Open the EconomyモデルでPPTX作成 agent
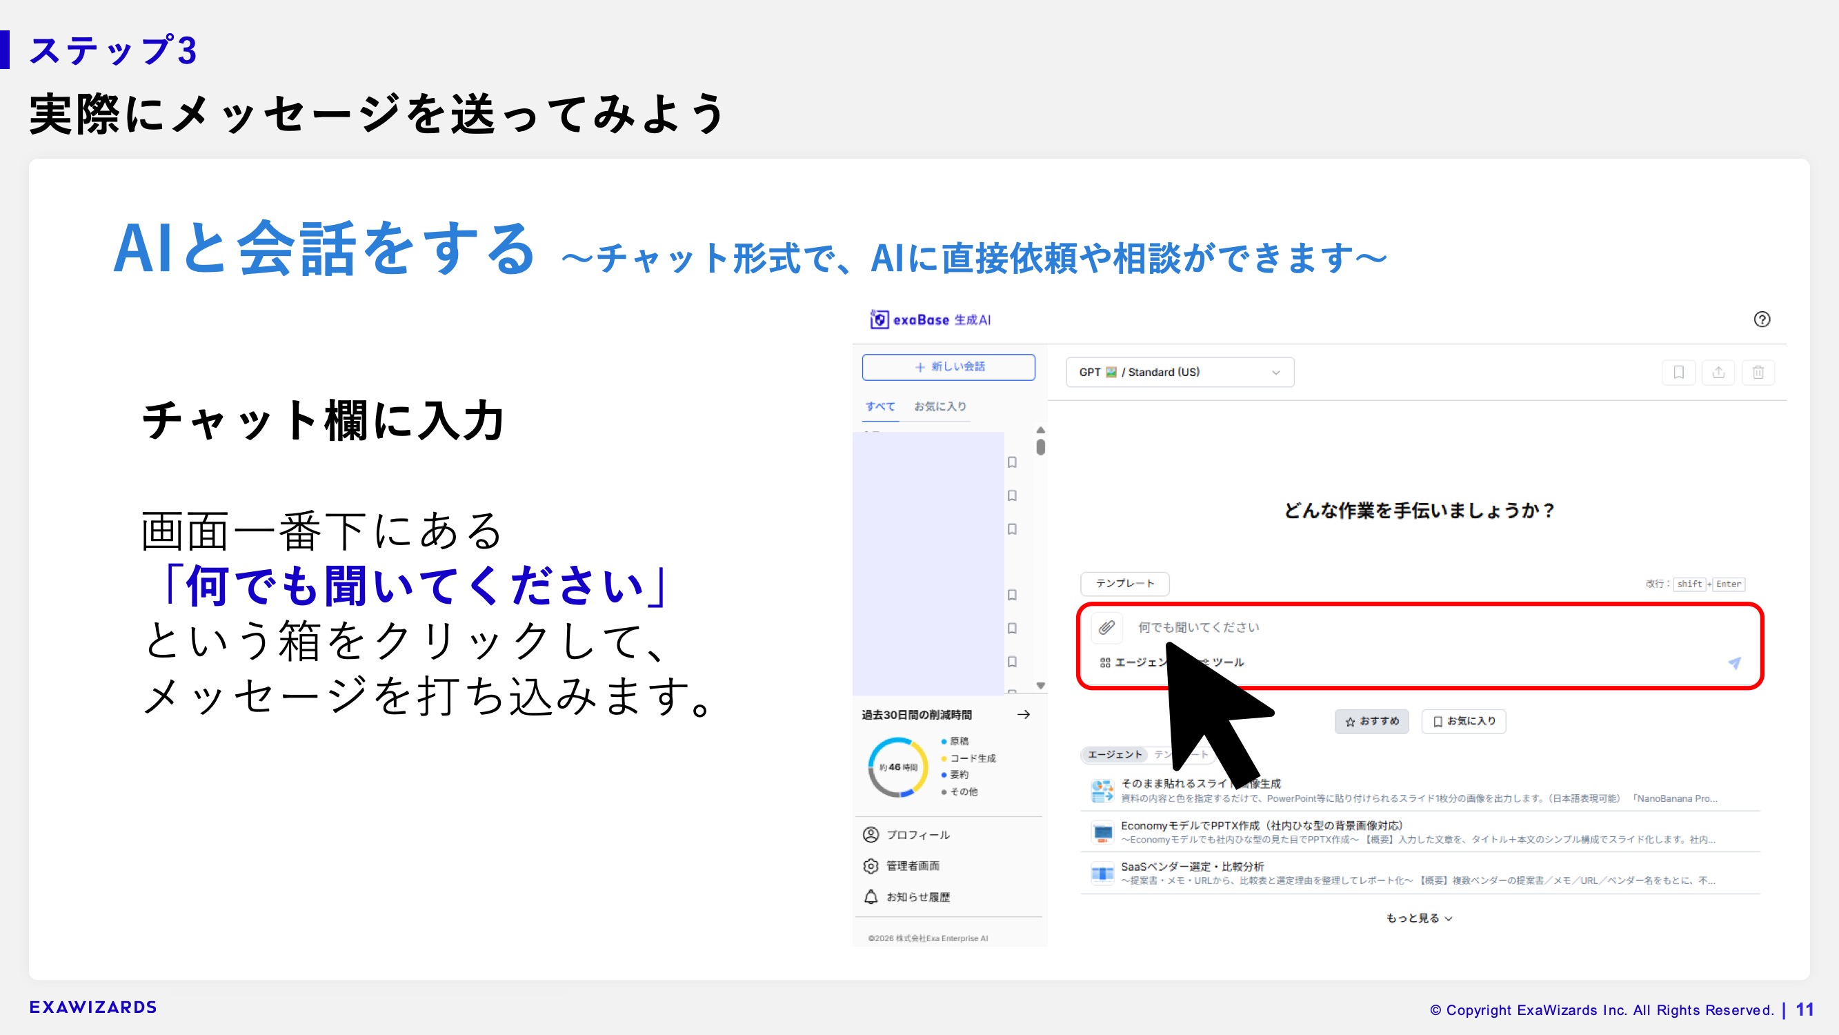 [x=1421, y=831]
